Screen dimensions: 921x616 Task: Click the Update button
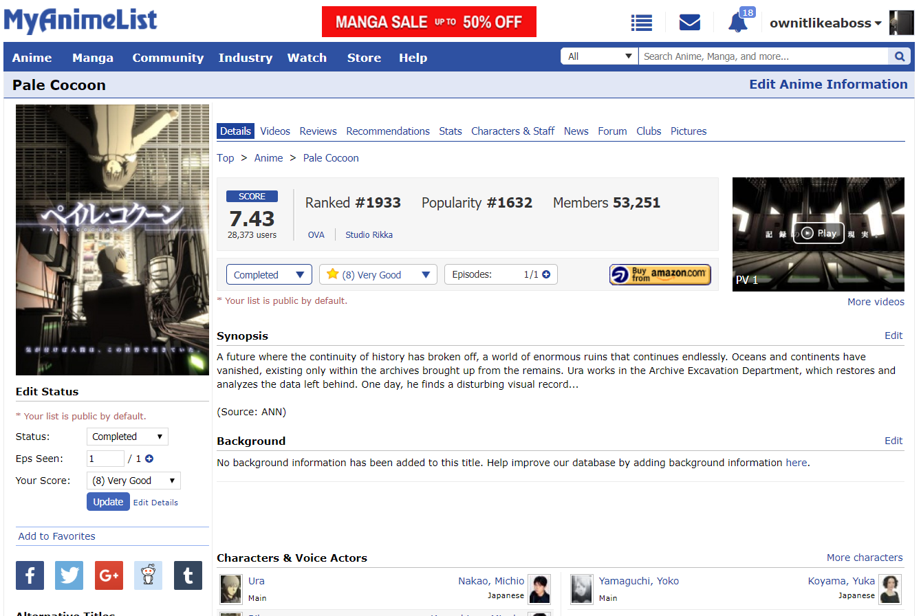pos(108,502)
